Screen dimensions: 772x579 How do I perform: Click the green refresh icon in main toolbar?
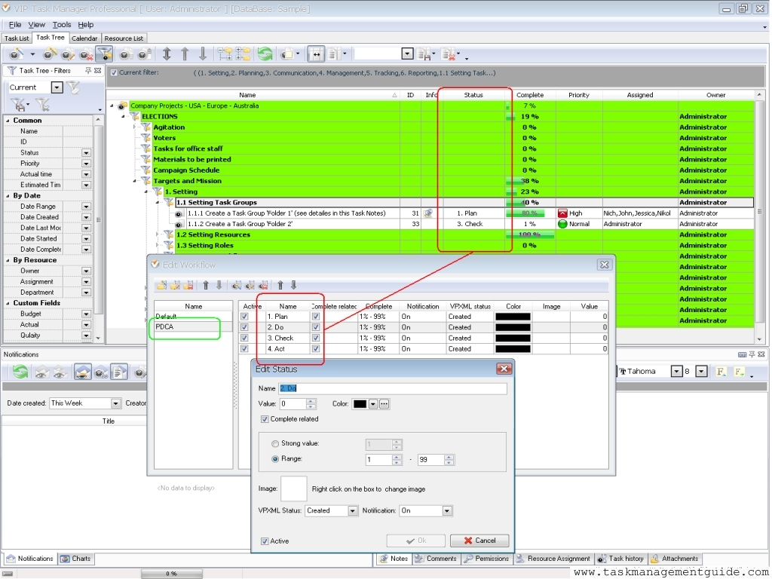pyautogui.click(x=265, y=54)
